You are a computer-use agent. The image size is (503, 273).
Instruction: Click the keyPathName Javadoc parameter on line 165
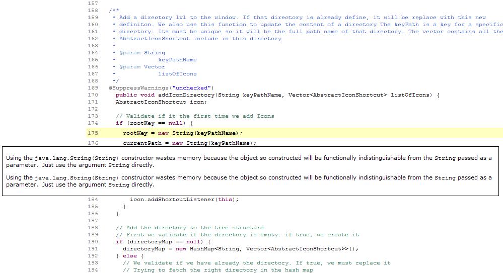[177, 60]
